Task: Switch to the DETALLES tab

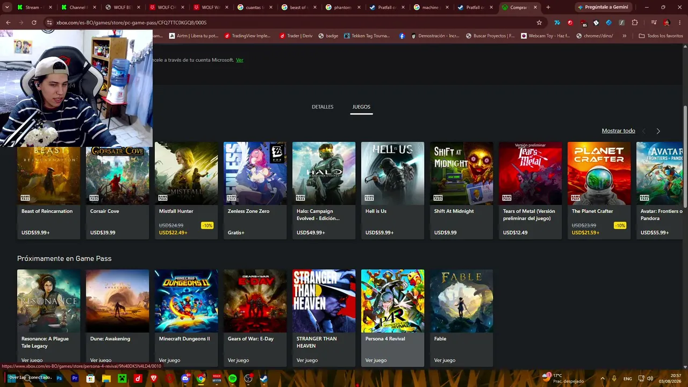Action: (322, 107)
